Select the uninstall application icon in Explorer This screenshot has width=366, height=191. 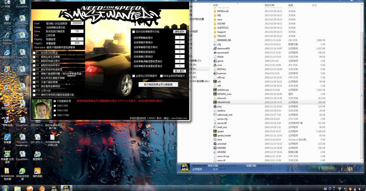[215, 144]
